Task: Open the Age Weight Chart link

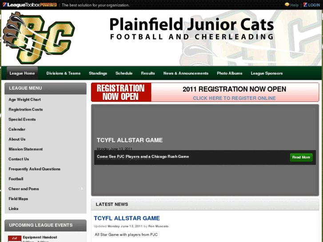Action: 25,99
